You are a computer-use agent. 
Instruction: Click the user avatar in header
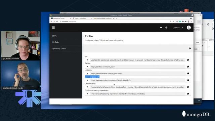(x=189, y=28)
